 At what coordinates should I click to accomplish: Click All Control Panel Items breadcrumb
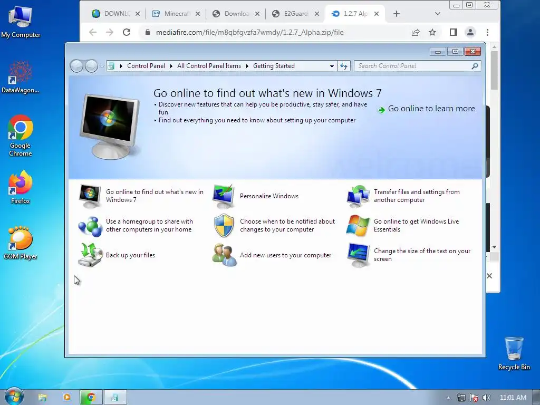click(209, 66)
